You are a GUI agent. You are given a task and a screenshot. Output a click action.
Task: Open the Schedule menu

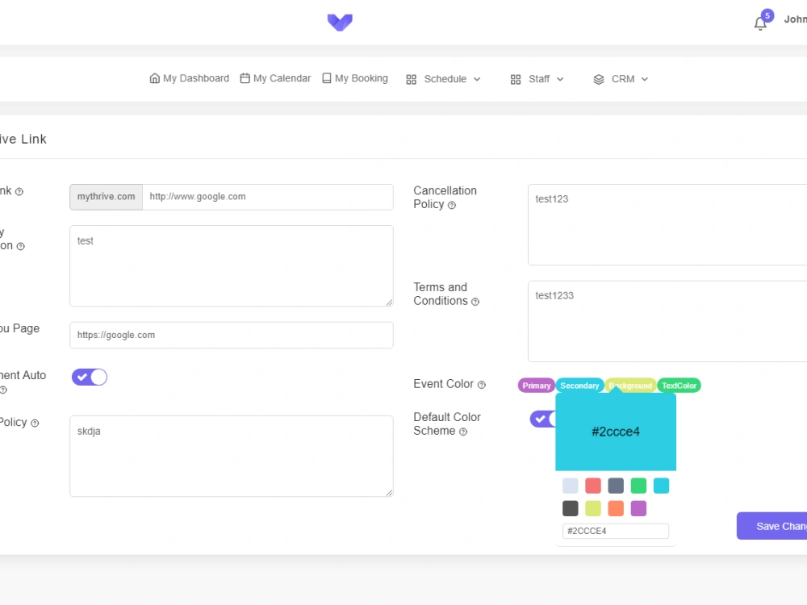click(443, 79)
